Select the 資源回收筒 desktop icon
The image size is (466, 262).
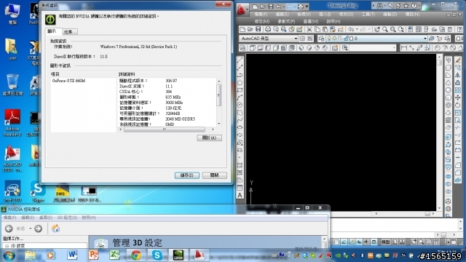[x=12, y=84]
